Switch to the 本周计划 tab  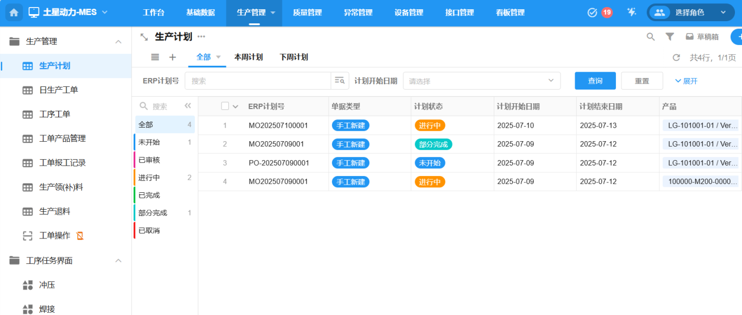coord(248,57)
